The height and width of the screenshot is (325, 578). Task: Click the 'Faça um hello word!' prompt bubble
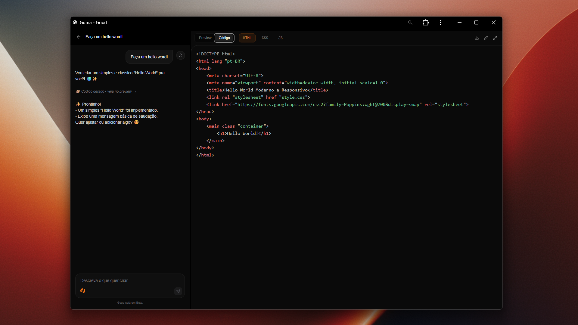pos(149,57)
